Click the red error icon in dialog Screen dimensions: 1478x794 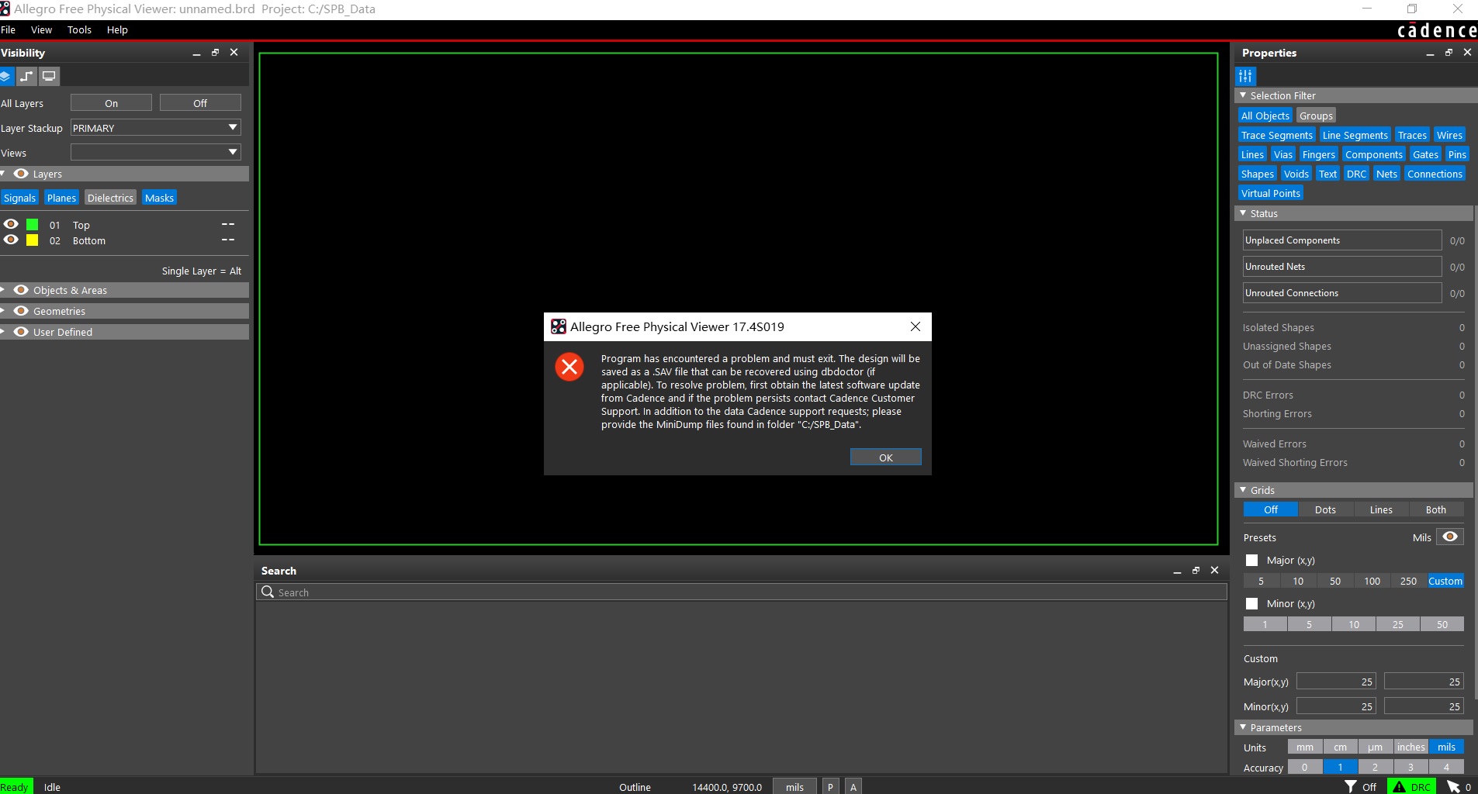[569, 367]
